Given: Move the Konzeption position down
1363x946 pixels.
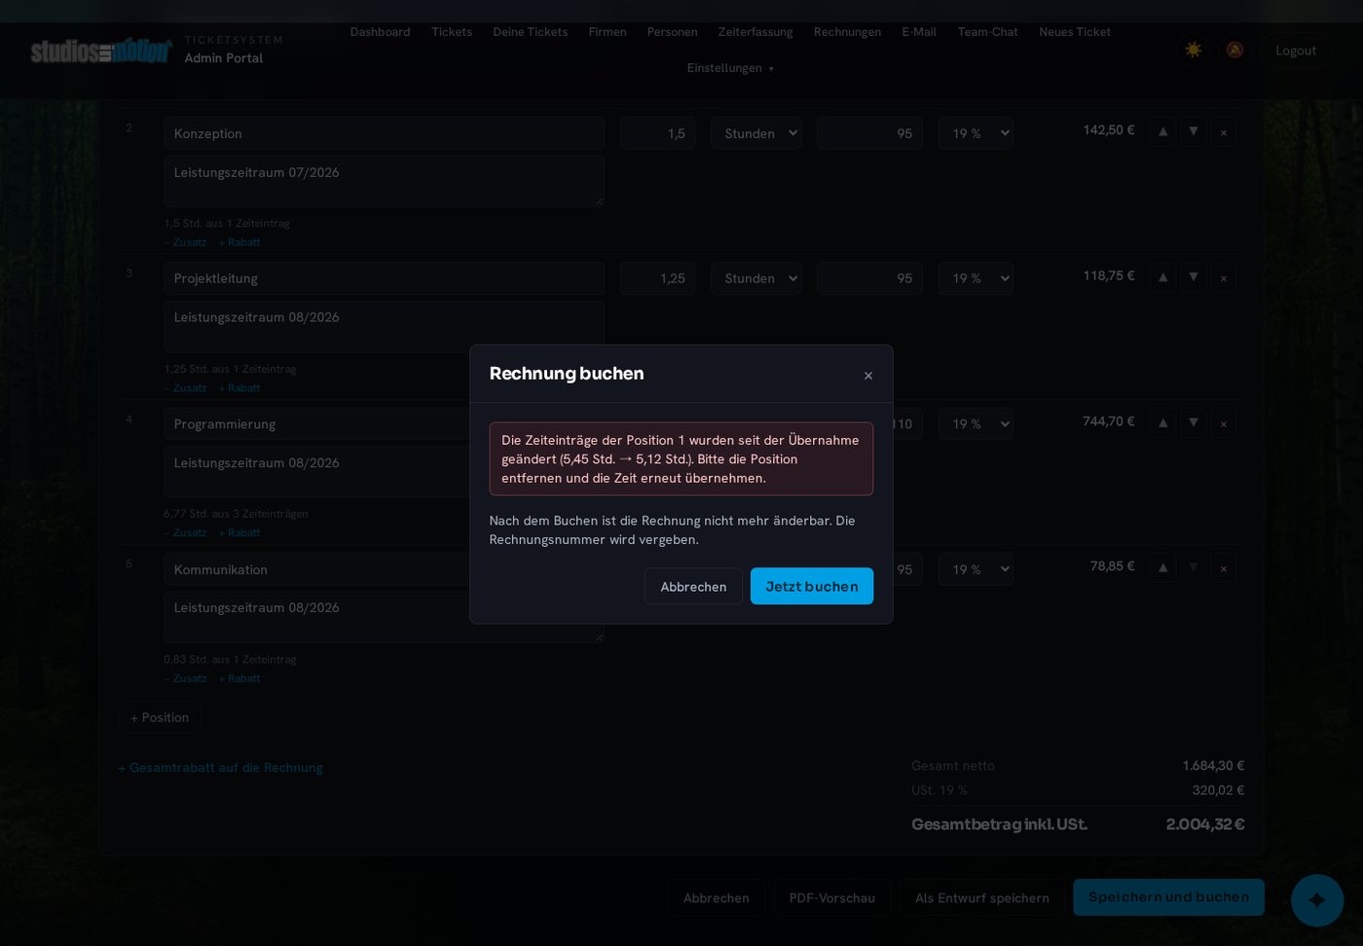Looking at the screenshot, I should (1193, 131).
